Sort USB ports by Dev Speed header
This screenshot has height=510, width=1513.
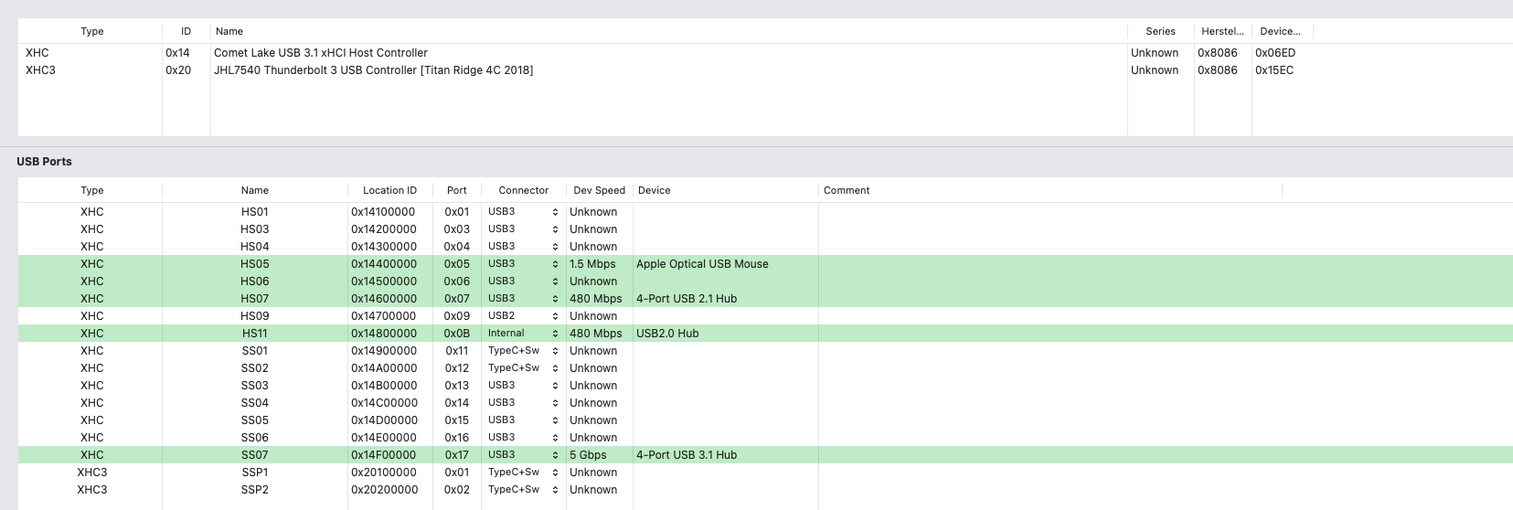coord(599,190)
